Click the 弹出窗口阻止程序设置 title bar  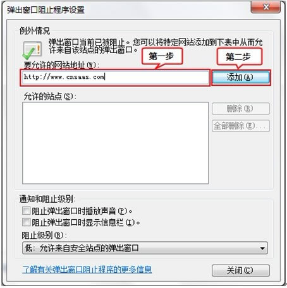pyautogui.click(x=46, y=10)
